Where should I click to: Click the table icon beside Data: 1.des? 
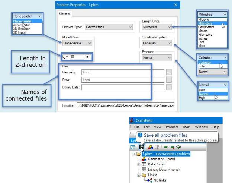144,164
